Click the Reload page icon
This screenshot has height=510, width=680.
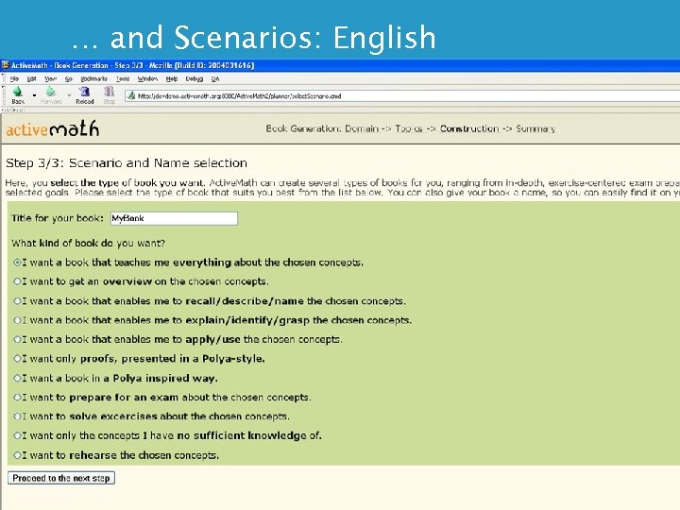(x=84, y=92)
